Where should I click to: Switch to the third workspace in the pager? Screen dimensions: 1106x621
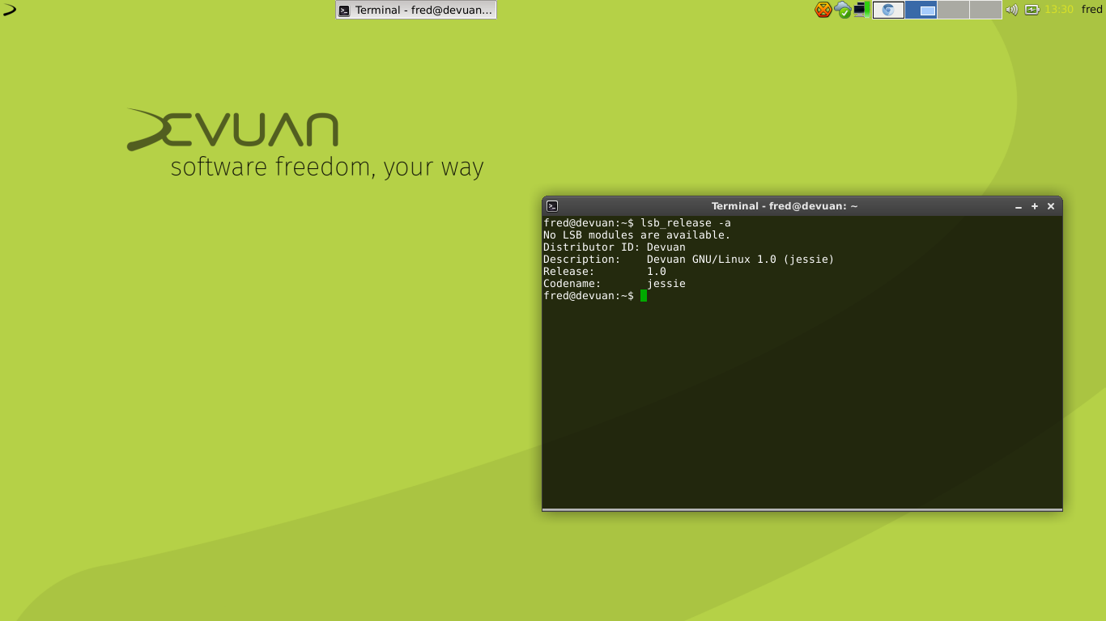click(x=954, y=10)
